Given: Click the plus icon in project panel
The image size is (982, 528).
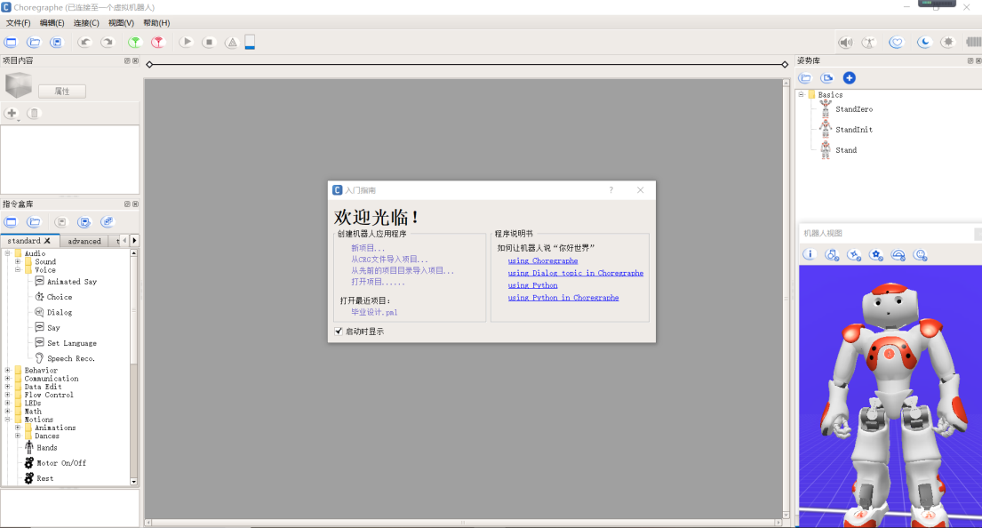Looking at the screenshot, I should click(x=12, y=113).
